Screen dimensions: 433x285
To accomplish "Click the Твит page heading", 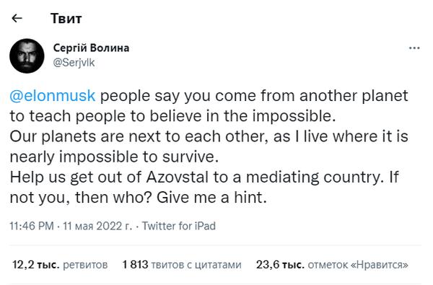I will pyautogui.click(x=66, y=19).
